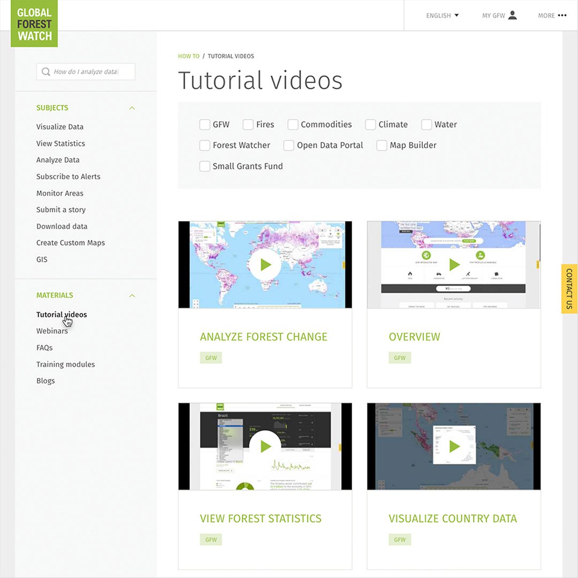
Task: Open the View Forest Statistics title
Action: pyautogui.click(x=261, y=519)
